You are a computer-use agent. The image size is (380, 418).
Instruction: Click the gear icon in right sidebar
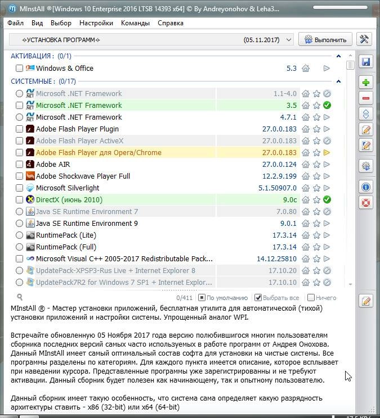tap(365, 166)
